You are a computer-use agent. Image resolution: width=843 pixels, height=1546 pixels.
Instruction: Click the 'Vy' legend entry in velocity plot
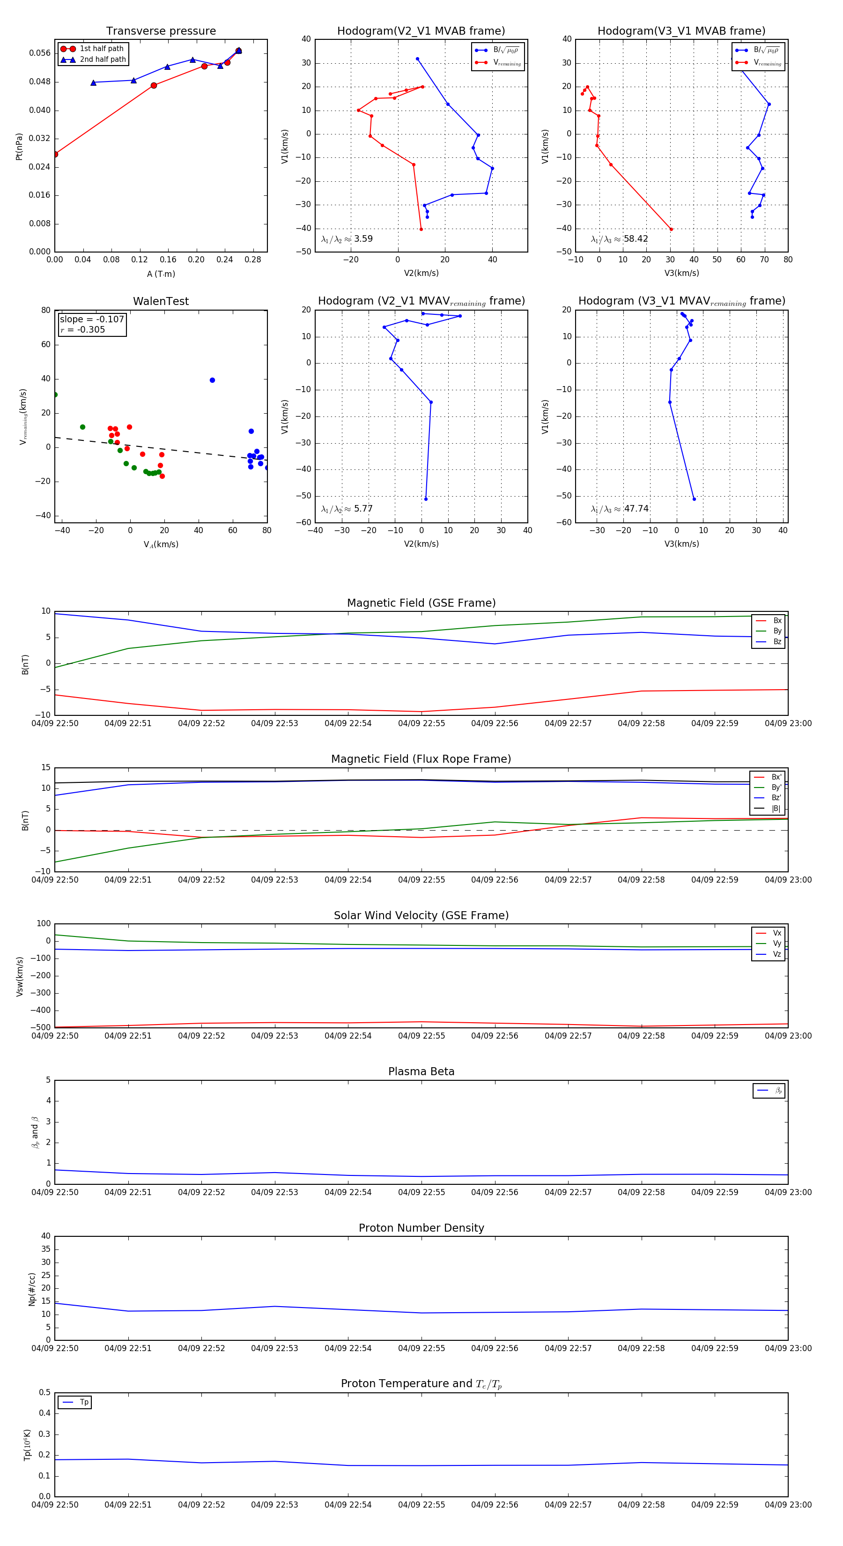pyautogui.click(x=769, y=944)
